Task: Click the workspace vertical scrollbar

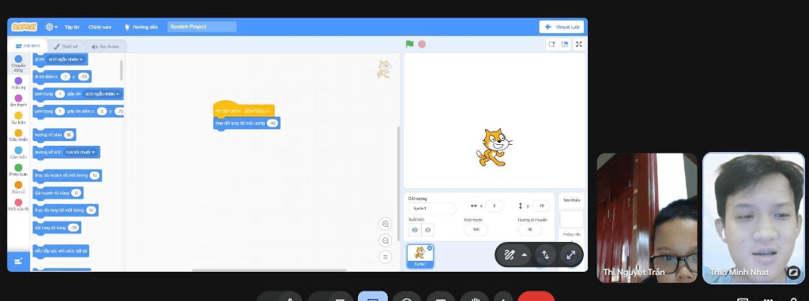Action: point(398,183)
